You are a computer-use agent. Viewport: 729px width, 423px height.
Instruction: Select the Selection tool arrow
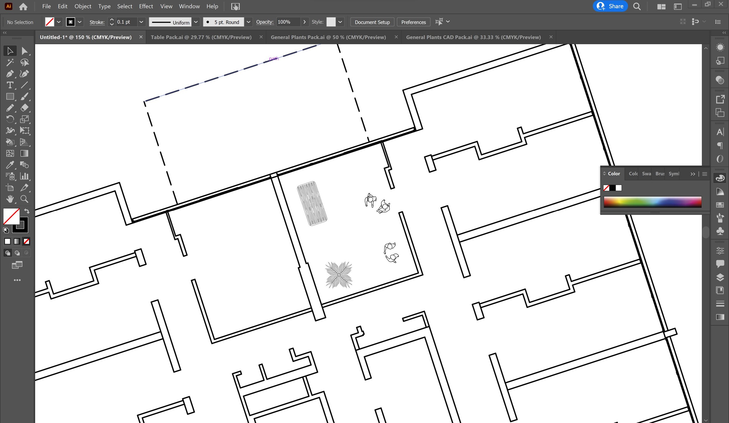coord(10,51)
